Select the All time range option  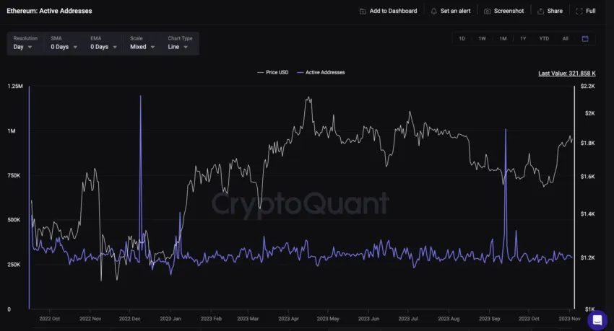(x=565, y=39)
